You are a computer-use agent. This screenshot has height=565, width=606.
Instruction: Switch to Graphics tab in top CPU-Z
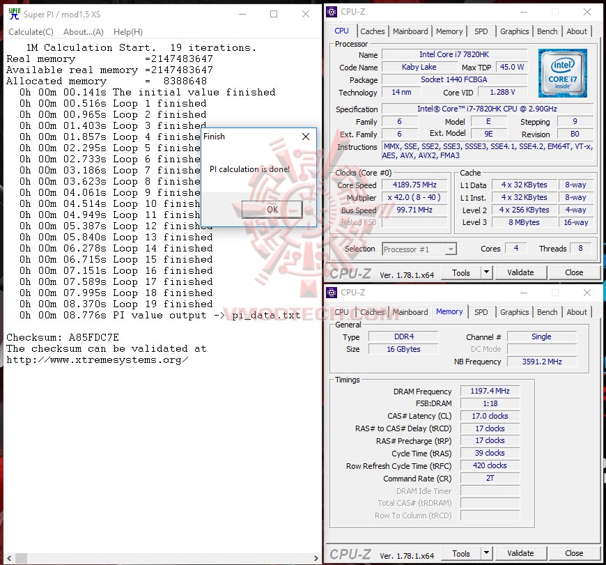514,31
